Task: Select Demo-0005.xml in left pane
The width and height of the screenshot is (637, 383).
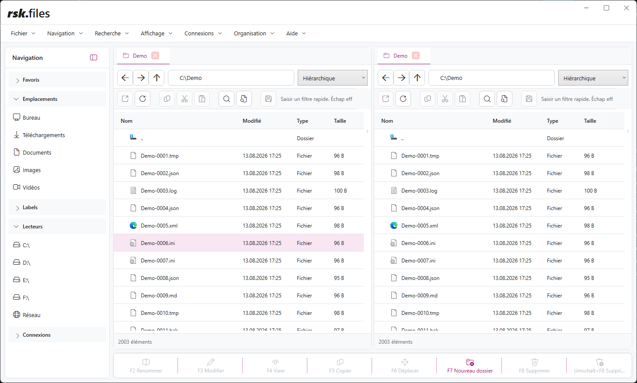Action: [239, 225]
